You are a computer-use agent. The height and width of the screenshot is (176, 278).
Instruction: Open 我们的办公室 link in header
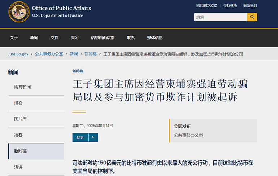[x=207, y=5]
